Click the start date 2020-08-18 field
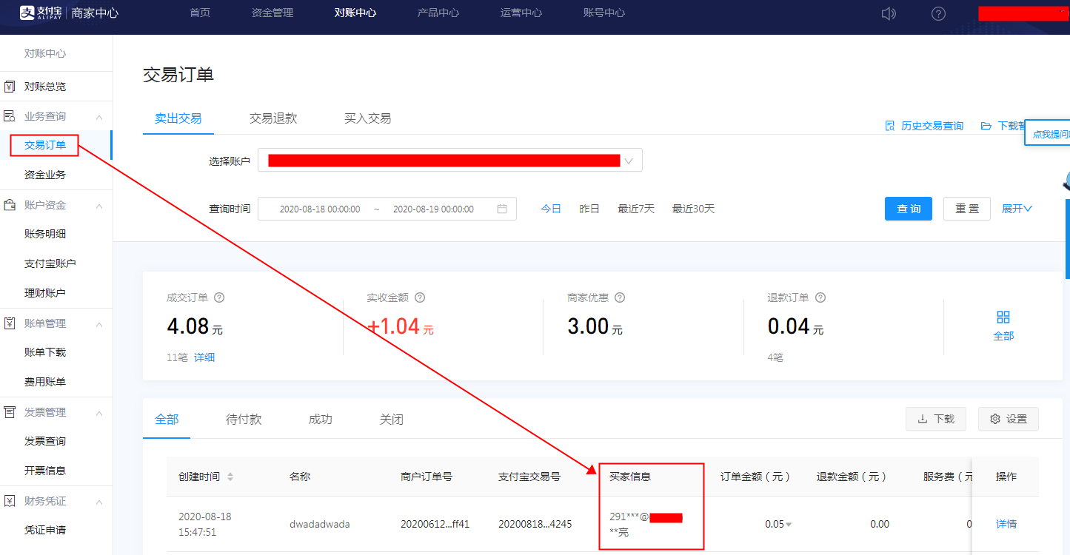 (320, 209)
